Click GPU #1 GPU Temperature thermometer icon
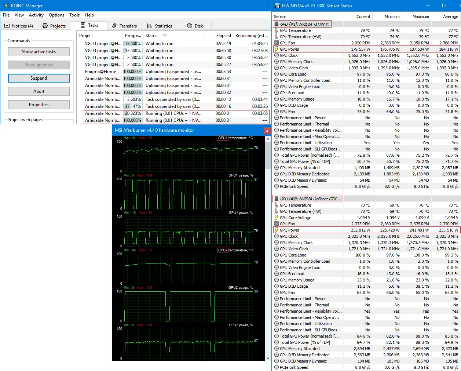461x371 pixels. 277,30
